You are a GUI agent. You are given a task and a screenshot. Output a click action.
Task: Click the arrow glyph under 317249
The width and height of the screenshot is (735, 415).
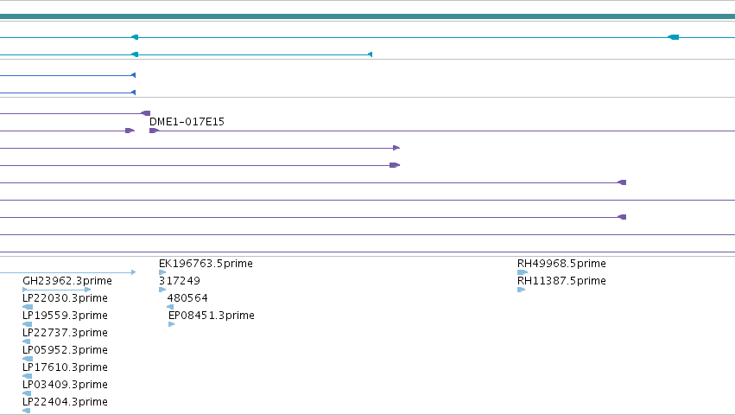coord(162,290)
